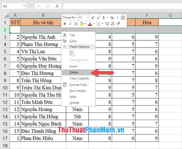
Task: Toggle italic in the mini toolbar
Action: click(x=70, y=24)
